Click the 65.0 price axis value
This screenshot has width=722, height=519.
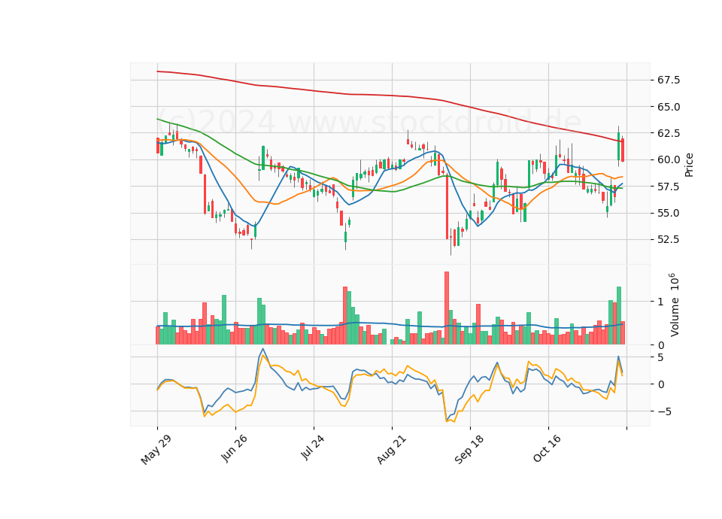point(668,107)
